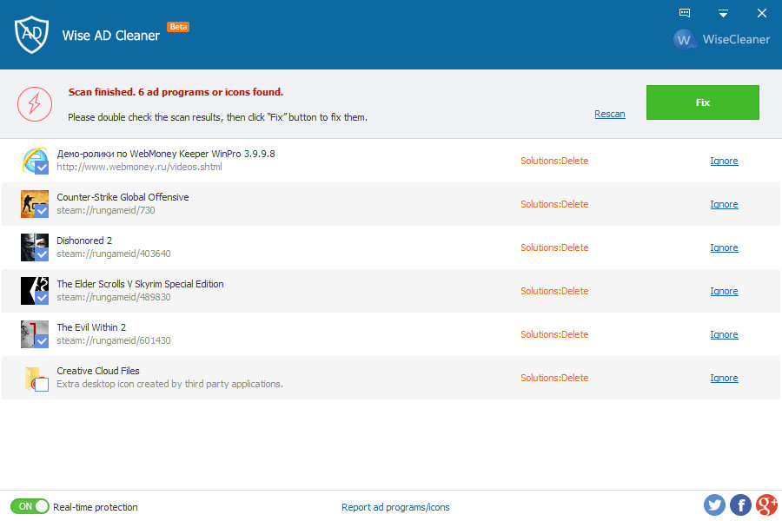This screenshot has width=782, height=521.
Task: Click Solutions:Delete for WebMoney entry
Action: [x=554, y=161]
